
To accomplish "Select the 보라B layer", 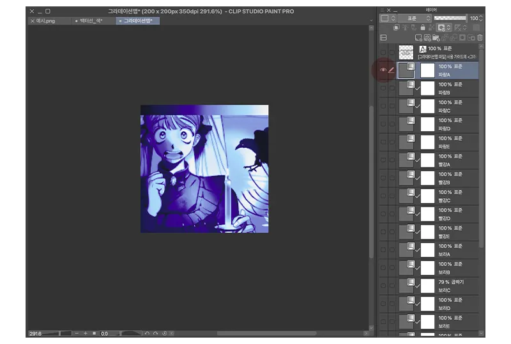I will 438,268.
